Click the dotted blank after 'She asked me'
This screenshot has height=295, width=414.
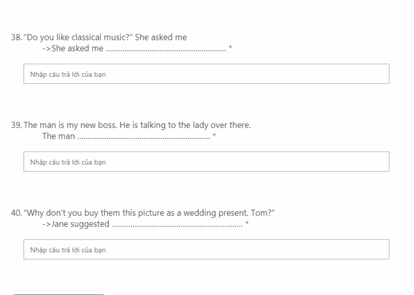coord(166,50)
